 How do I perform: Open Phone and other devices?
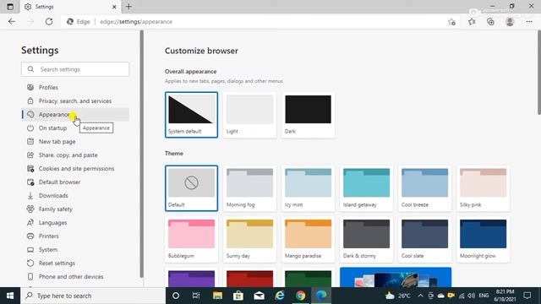pyautogui.click(x=76, y=276)
